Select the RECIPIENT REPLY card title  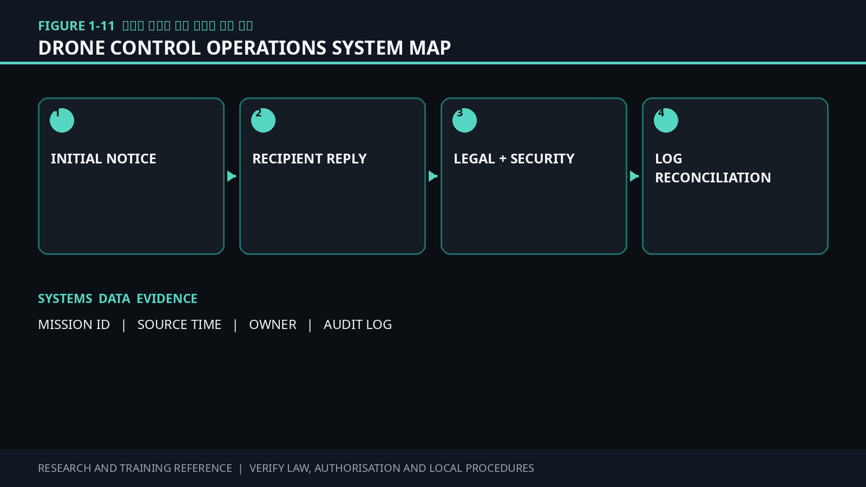[x=310, y=159]
